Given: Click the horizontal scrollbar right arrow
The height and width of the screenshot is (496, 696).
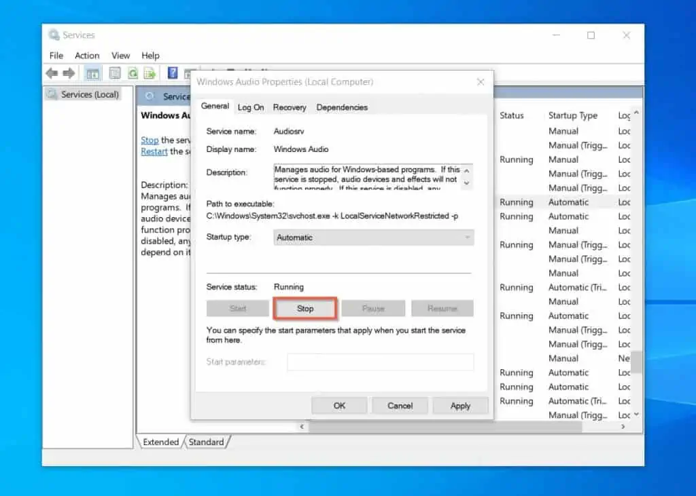Looking at the screenshot, I should pos(623,426).
